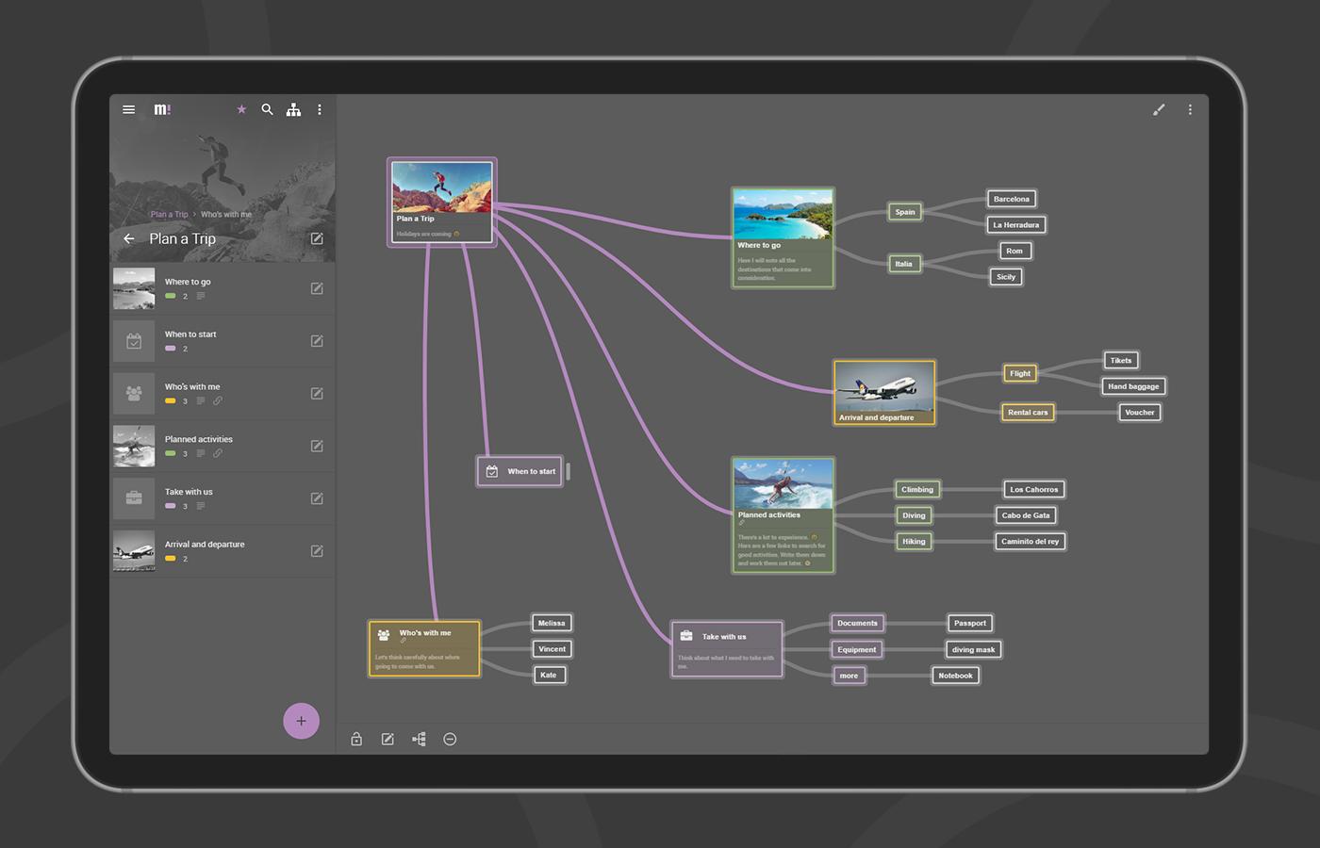Click the airplane thumbnail in the sidebar
1320x848 pixels.
134,551
